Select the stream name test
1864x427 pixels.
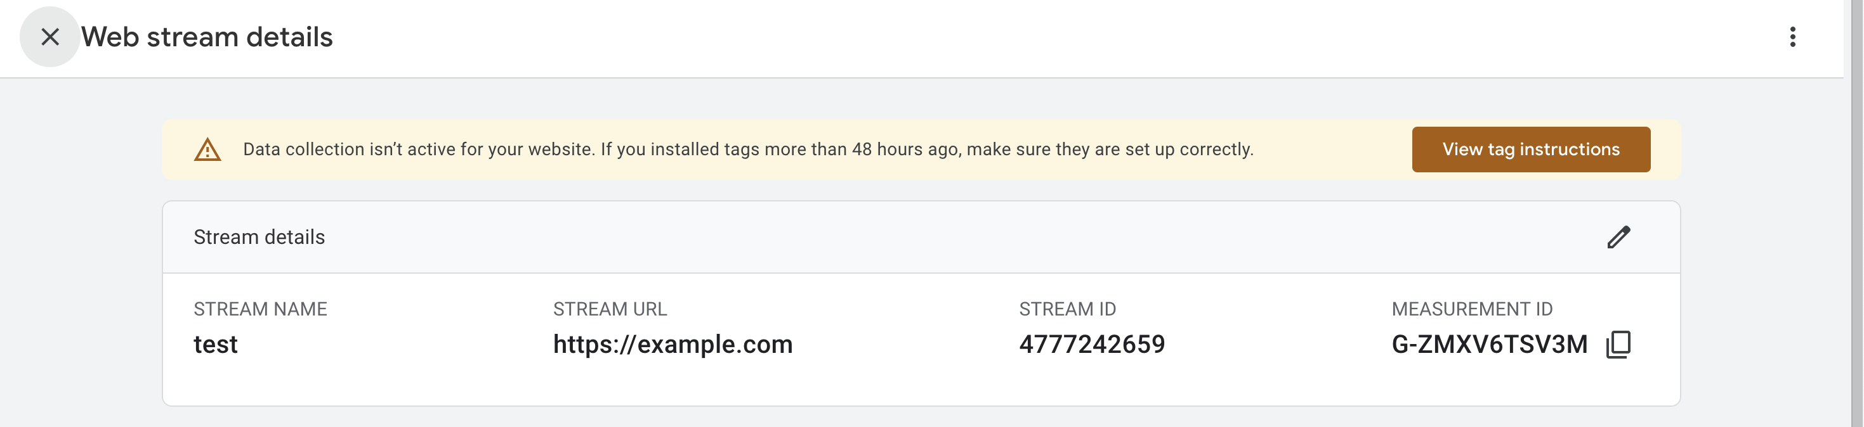point(216,345)
